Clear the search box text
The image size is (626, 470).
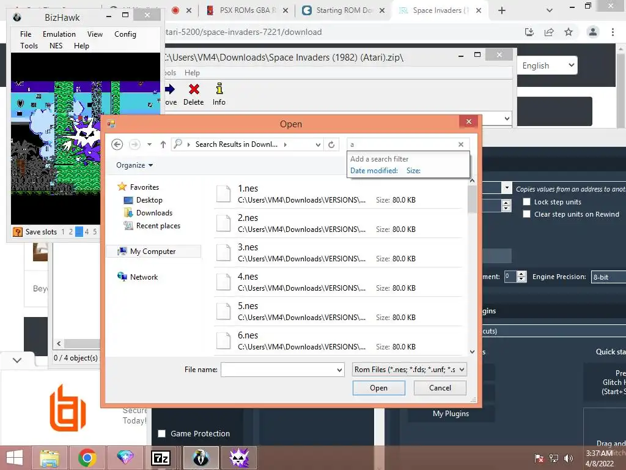[461, 144]
